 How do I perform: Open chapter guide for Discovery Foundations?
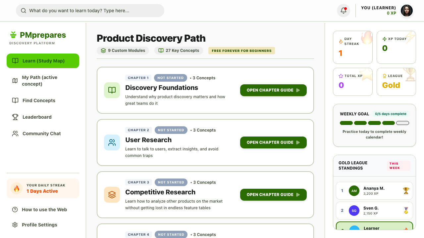[x=273, y=90]
